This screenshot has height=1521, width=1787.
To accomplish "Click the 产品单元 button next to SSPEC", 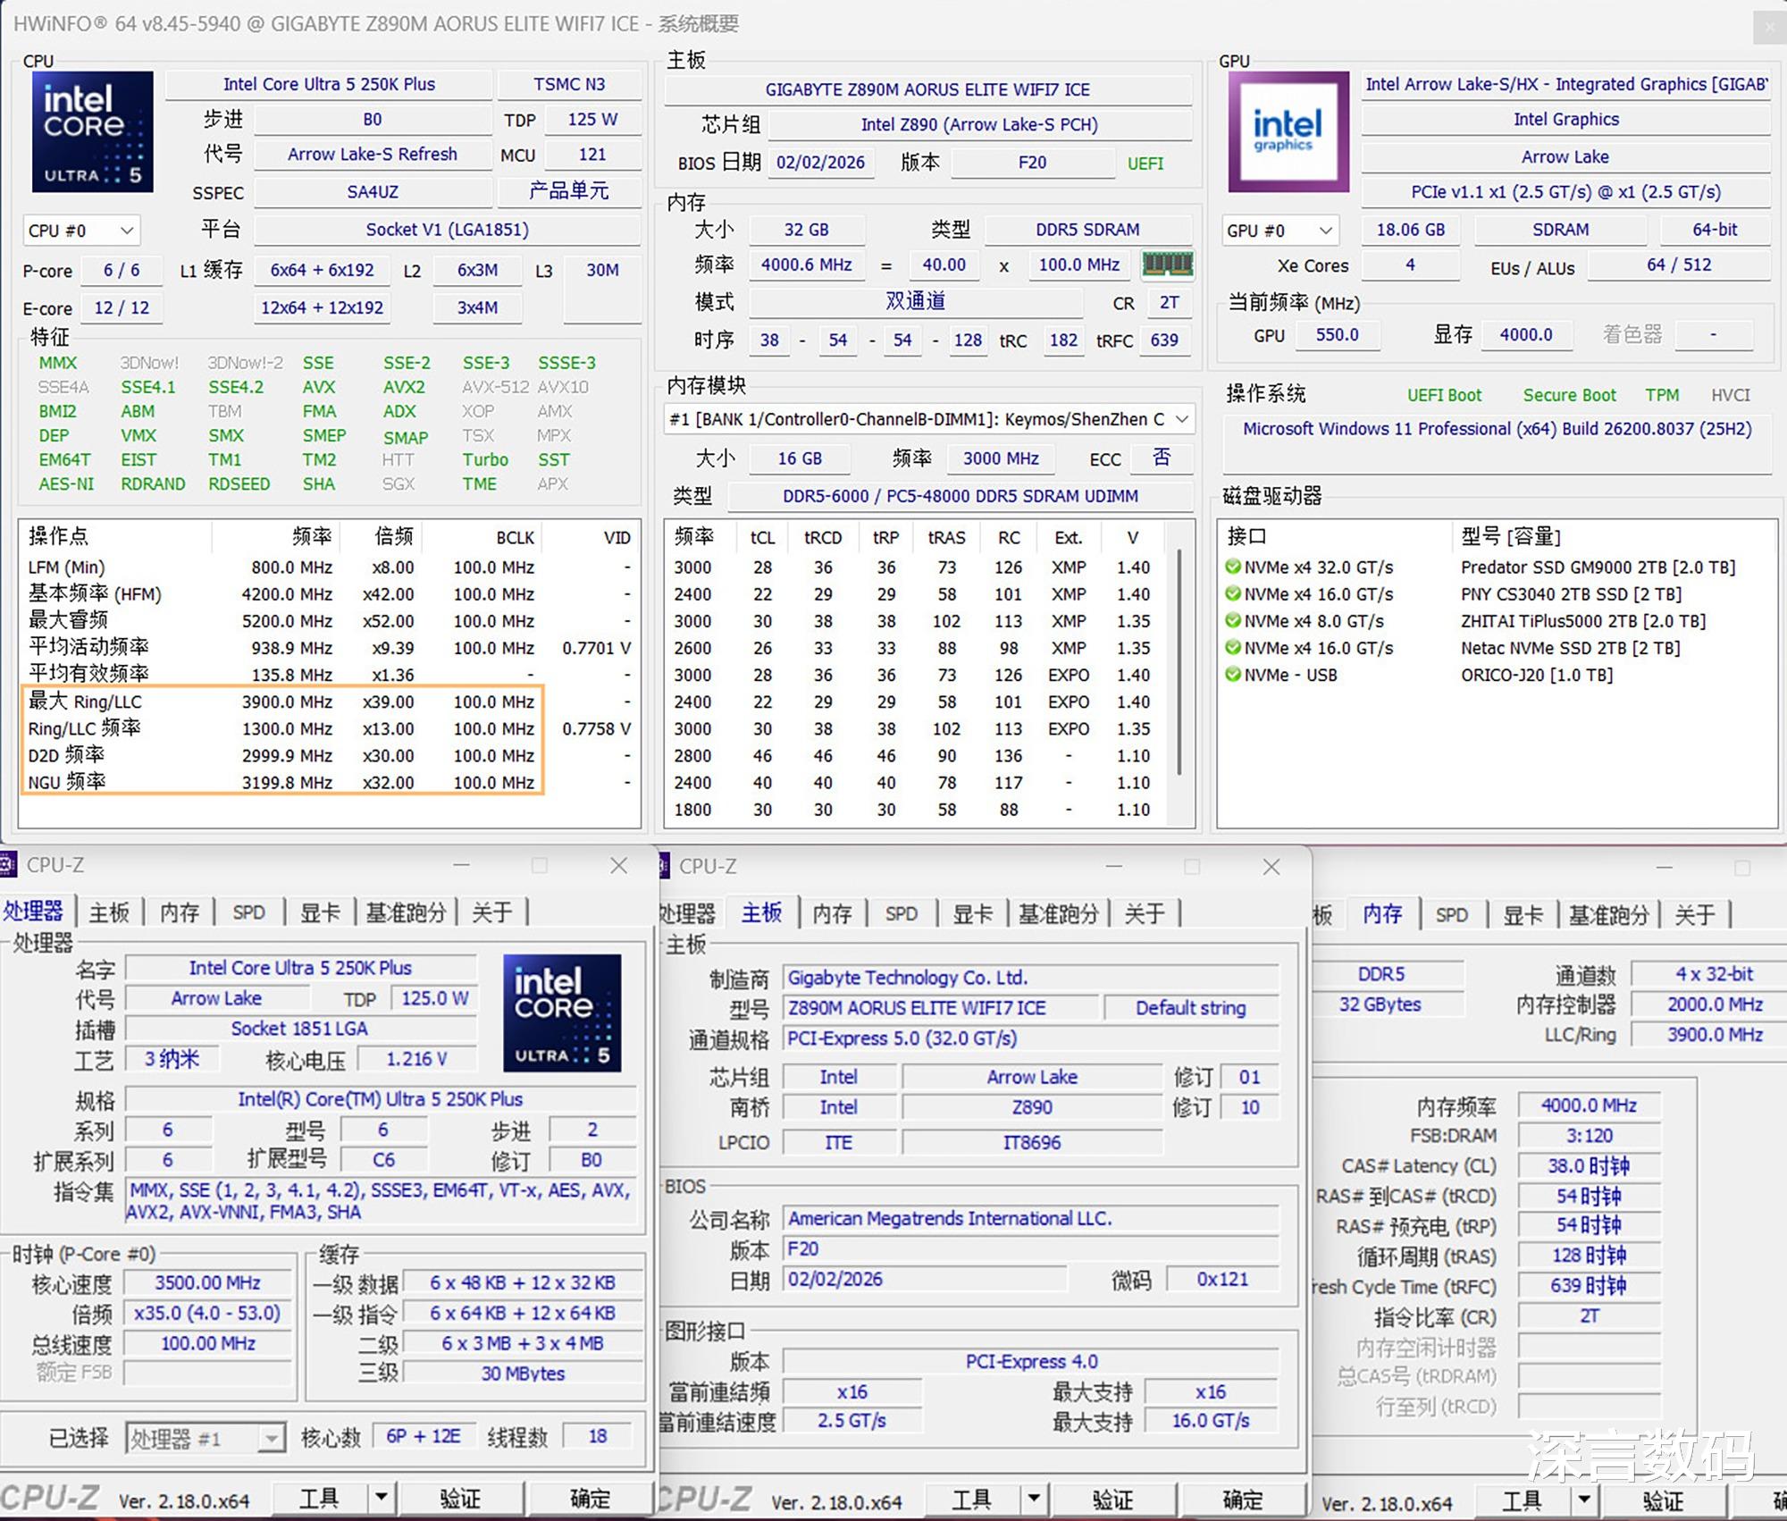I will [568, 192].
